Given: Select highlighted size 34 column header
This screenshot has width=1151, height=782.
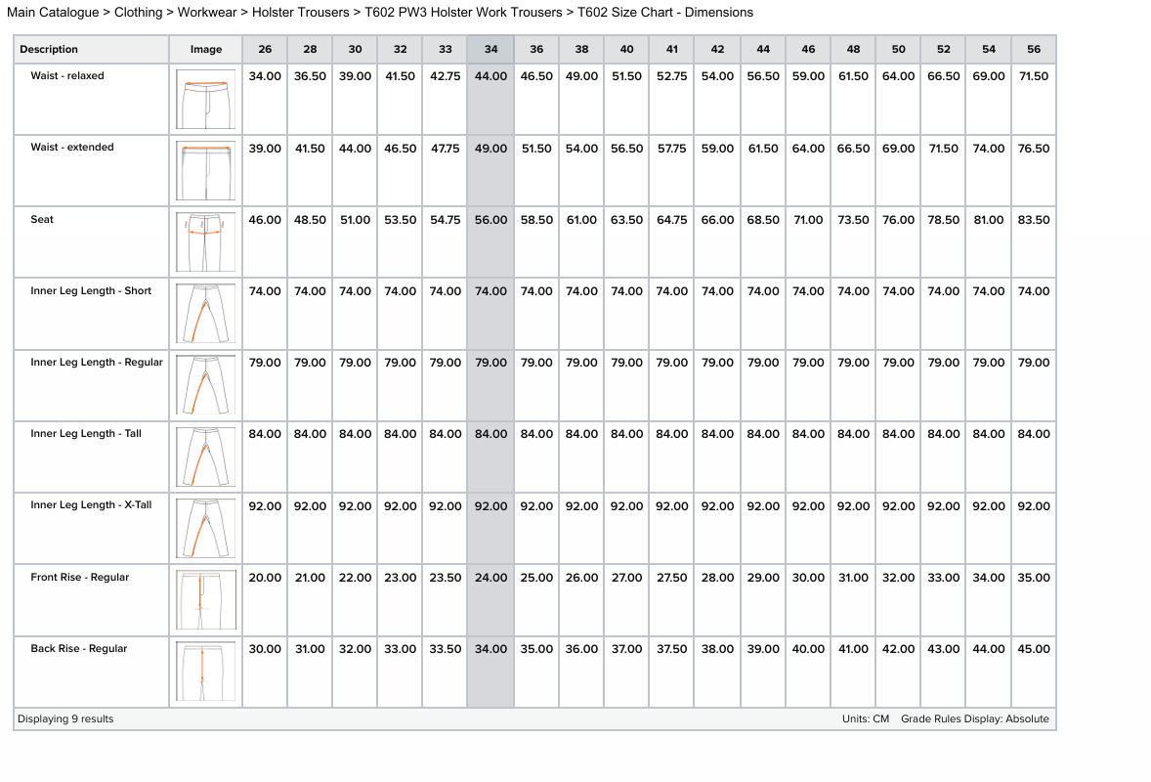Looking at the screenshot, I should [491, 49].
